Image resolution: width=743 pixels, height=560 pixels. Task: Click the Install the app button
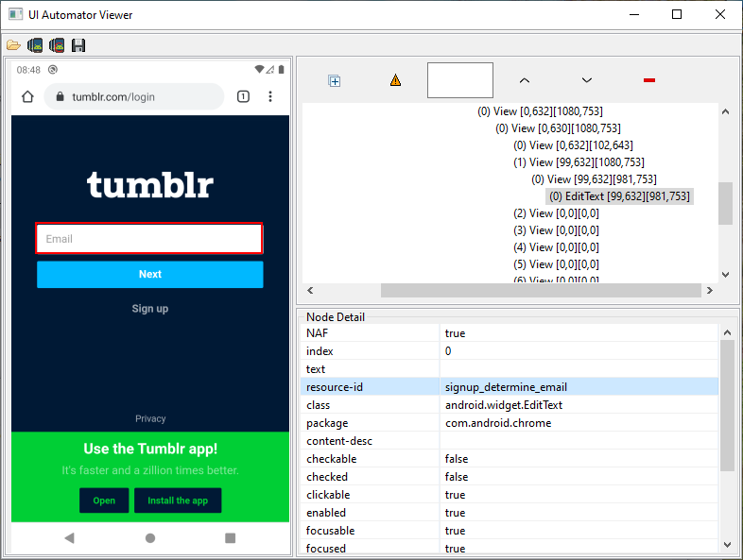pyautogui.click(x=178, y=501)
